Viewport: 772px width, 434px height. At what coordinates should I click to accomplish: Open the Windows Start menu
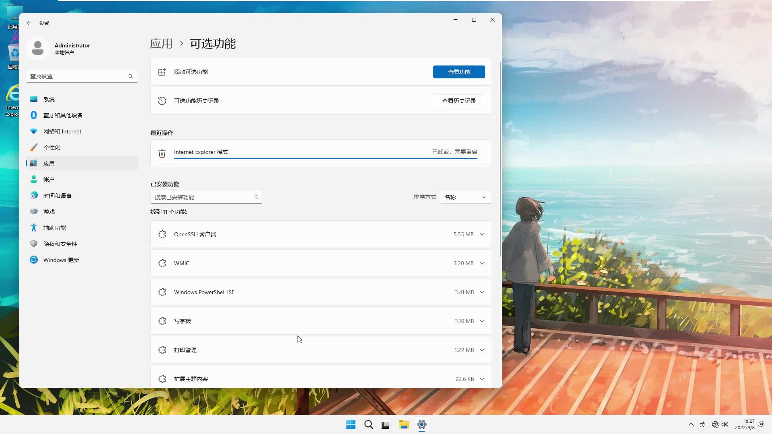click(x=351, y=424)
